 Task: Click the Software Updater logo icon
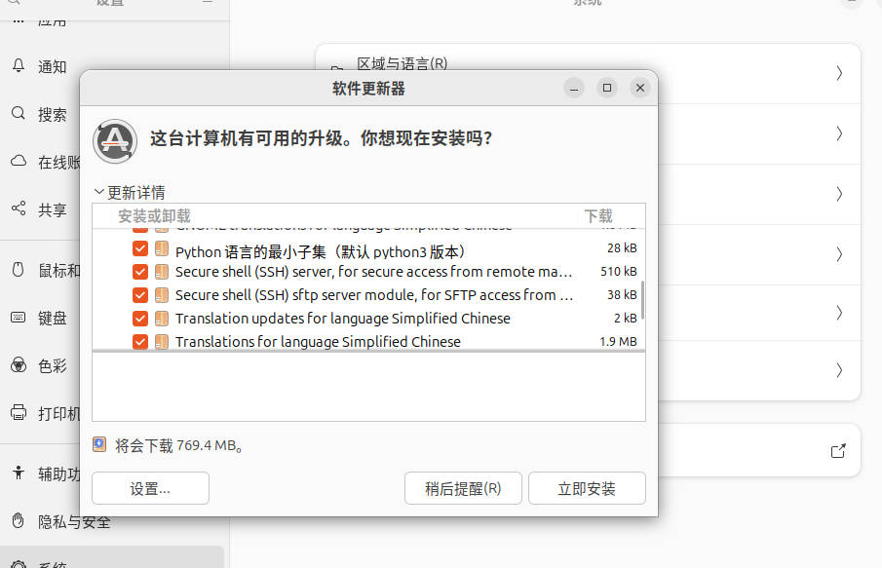tap(115, 141)
